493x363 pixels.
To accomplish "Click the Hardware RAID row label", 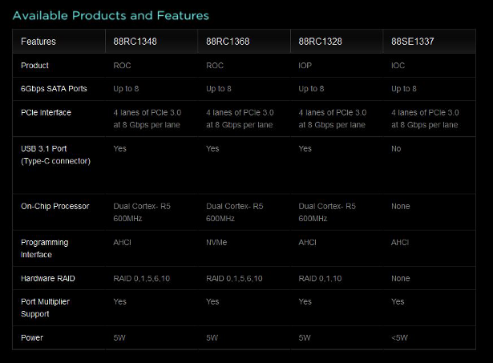I will pyautogui.click(x=50, y=278).
